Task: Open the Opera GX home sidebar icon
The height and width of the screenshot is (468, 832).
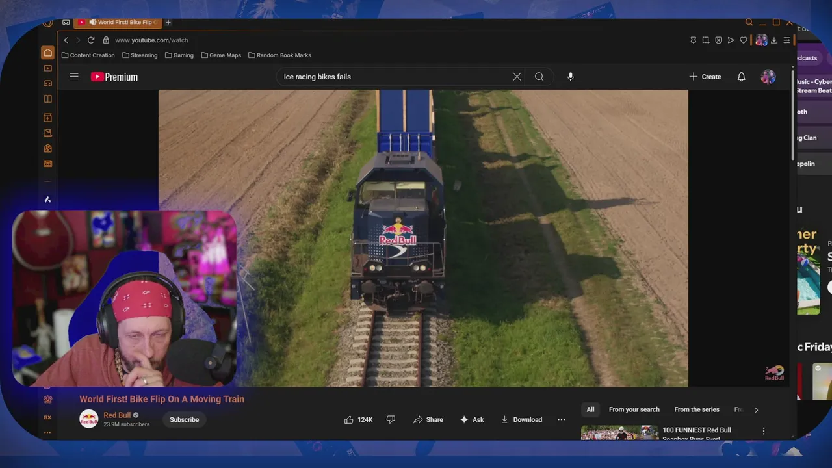Action: [x=47, y=53]
